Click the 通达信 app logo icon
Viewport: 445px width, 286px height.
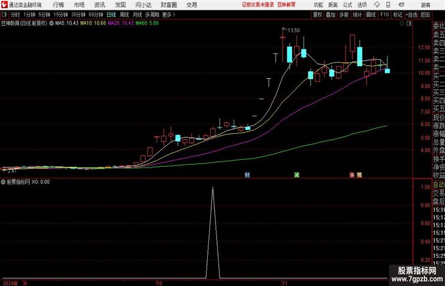coord(4,5)
